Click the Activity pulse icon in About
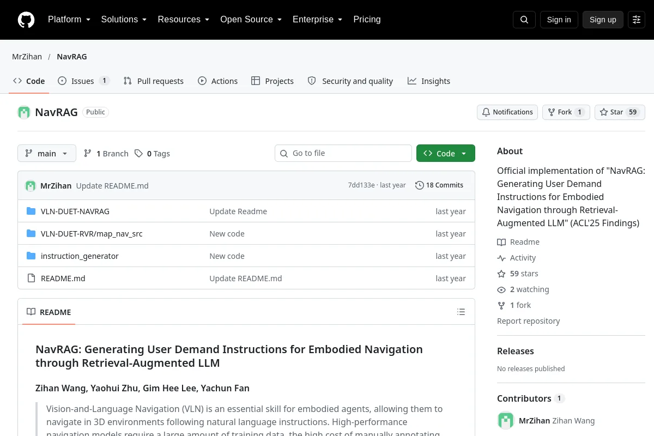 point(501,258)
